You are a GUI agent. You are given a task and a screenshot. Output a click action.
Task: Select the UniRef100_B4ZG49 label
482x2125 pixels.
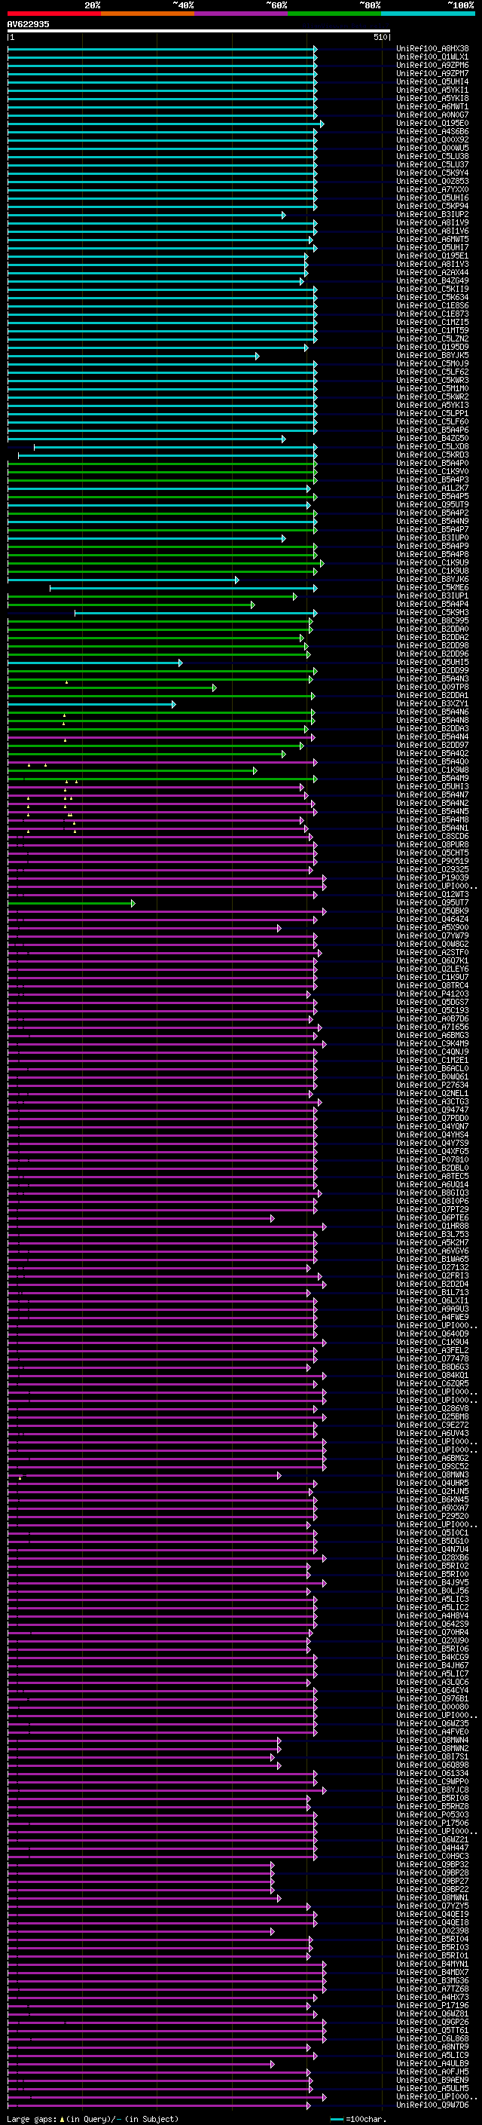432,281
